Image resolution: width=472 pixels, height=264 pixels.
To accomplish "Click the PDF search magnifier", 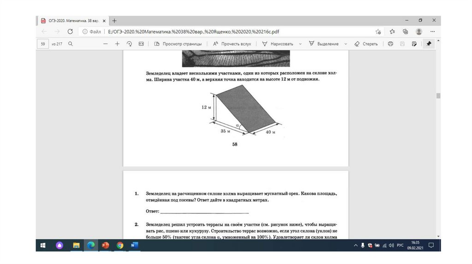I will (x=71, y=44).
